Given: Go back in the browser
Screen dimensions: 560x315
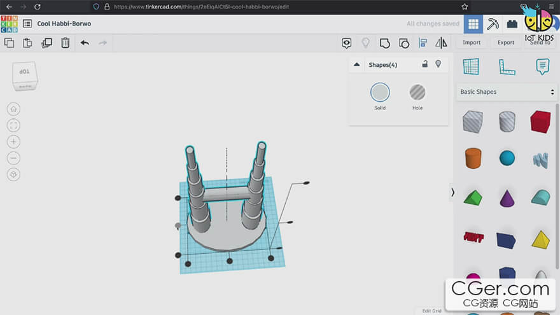Looking at the screenshot, I should 10,7.
